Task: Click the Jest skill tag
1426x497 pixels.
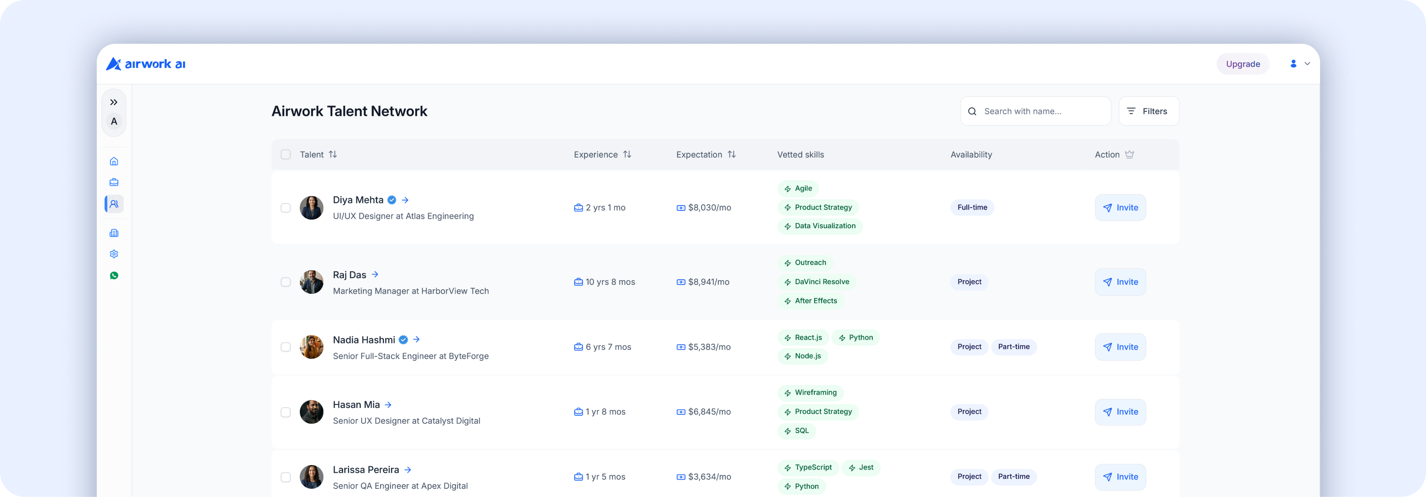Action: coord(861,468)
